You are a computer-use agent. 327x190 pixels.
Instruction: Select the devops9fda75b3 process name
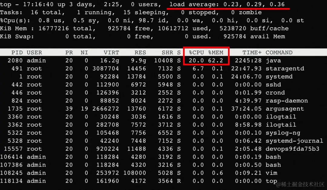coord(292,149)
